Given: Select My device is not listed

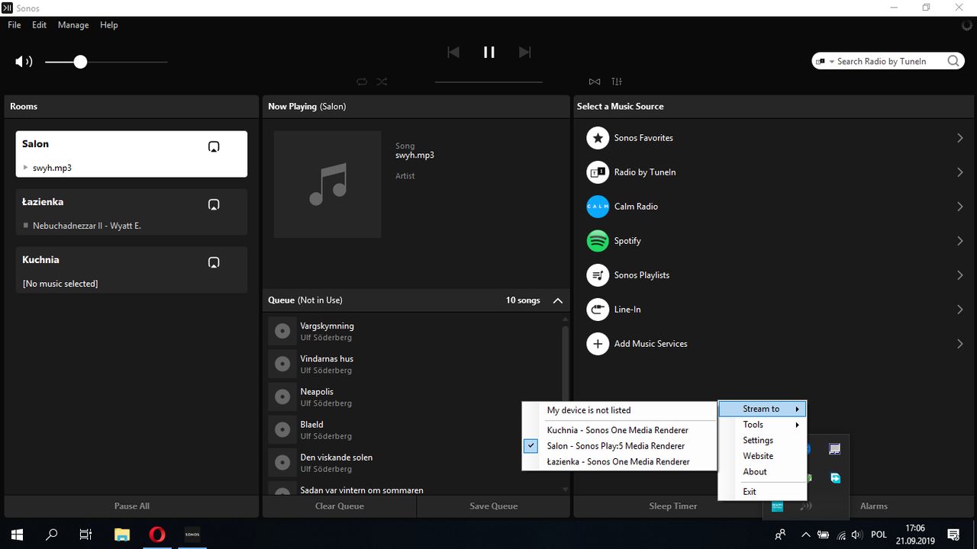Looking at the screenshot, I should [619, 410].
